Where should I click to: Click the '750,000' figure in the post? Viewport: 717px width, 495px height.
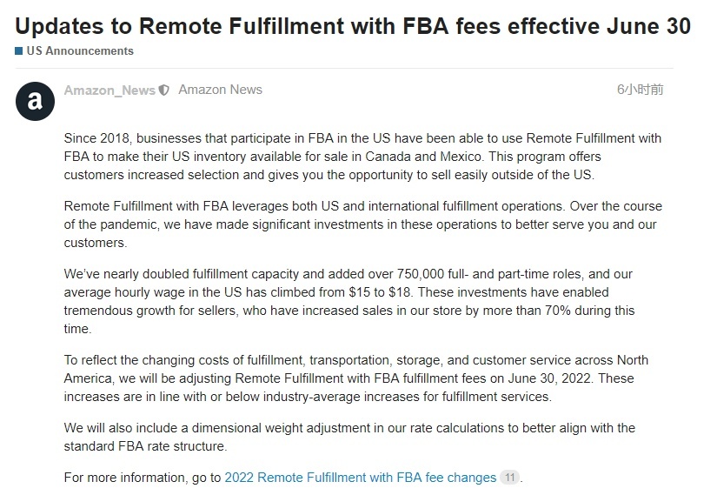[421, 274]
